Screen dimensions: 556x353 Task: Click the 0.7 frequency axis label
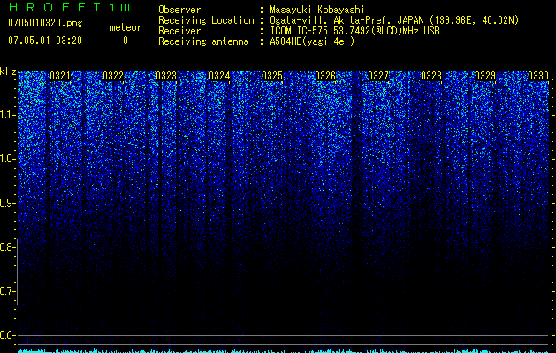pyautogui.click(x=7, y=291)
